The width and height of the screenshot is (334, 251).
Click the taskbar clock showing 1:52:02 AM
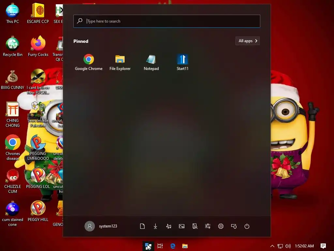(x=304, y=246)
